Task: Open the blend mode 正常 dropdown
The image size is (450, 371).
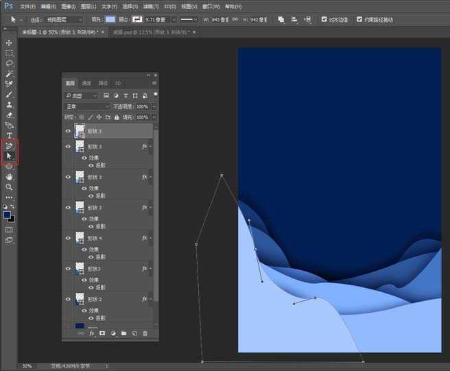Action: tap(86, 107)
